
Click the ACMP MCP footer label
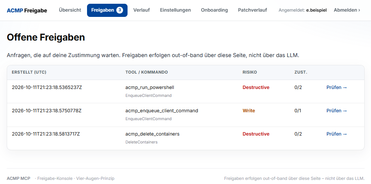[x=18, y=178]
